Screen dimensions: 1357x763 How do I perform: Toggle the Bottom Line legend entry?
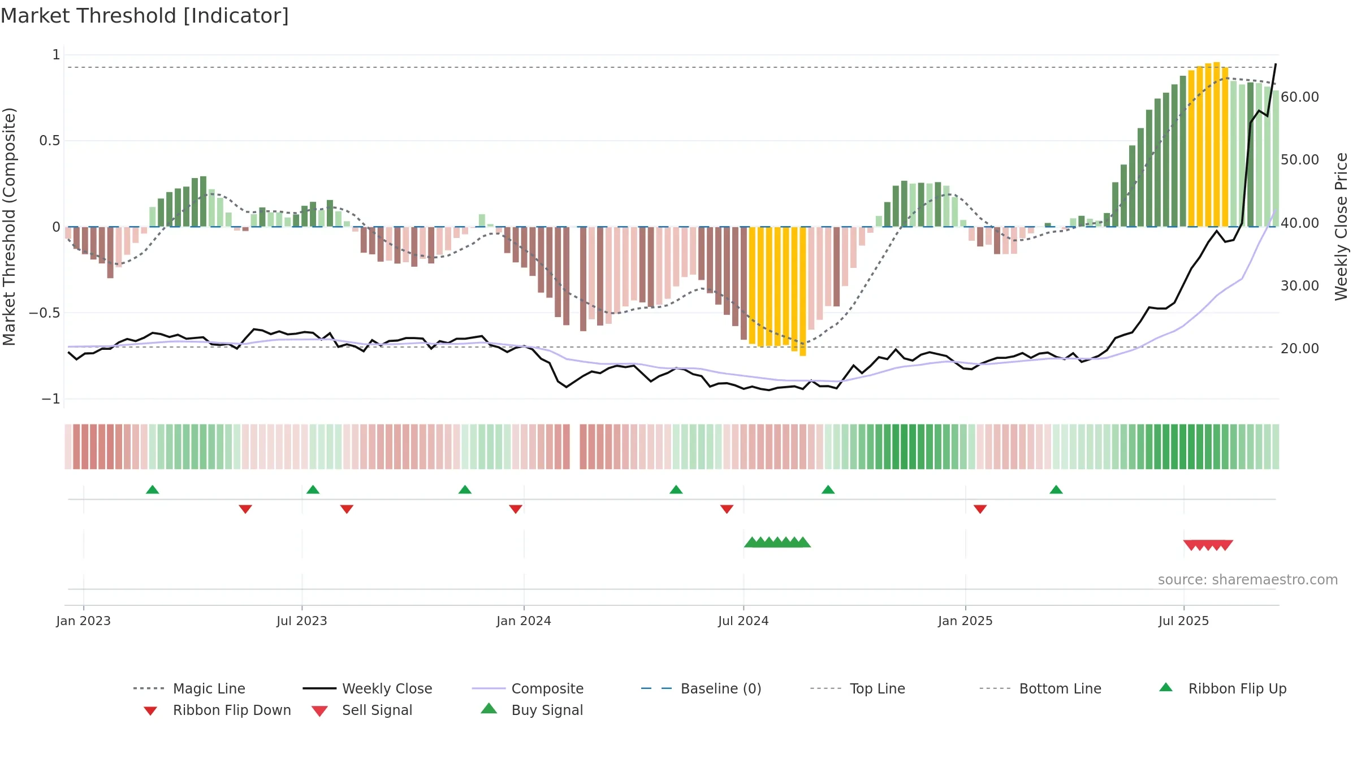pos(1040,688)
